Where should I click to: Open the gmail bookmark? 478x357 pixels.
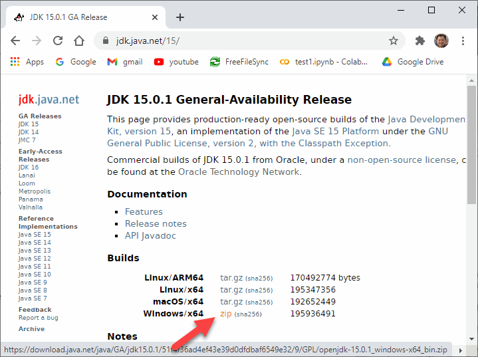click(x=125, y=62)
